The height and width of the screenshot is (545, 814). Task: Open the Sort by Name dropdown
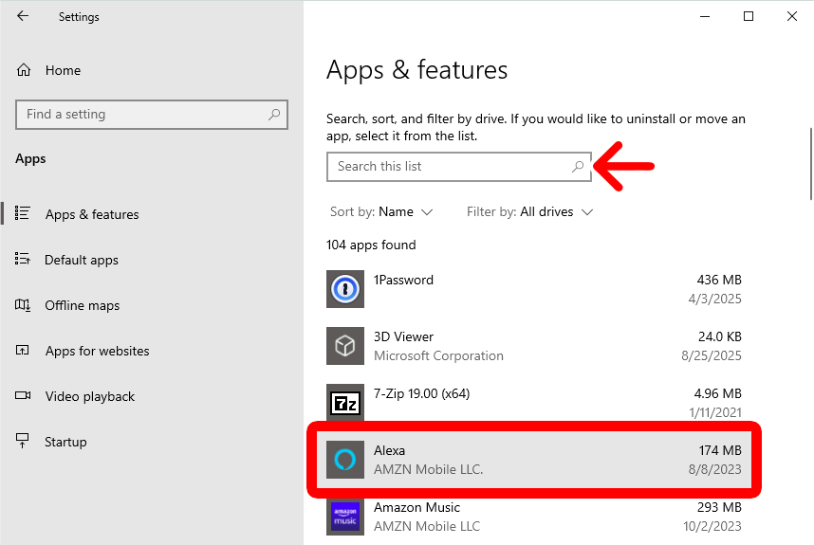tap(381, 211)
